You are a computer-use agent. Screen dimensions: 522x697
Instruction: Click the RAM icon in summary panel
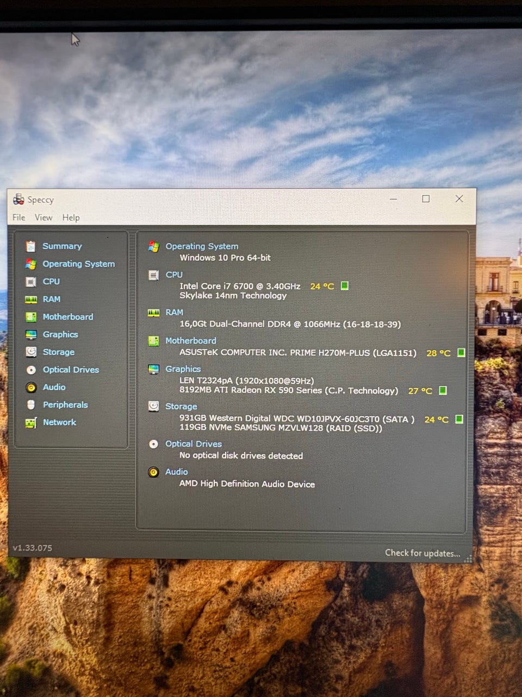(x=154, y=313)
